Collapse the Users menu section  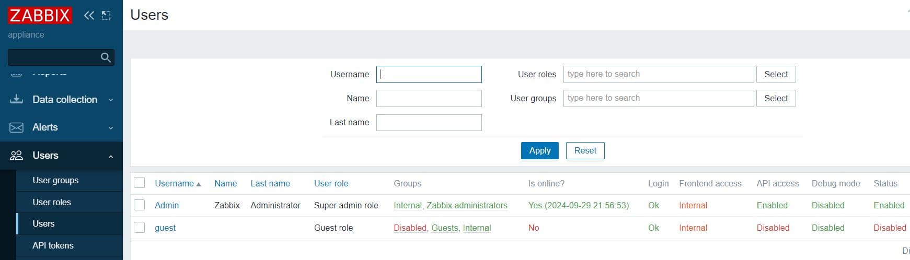click(x=61, y=155)
